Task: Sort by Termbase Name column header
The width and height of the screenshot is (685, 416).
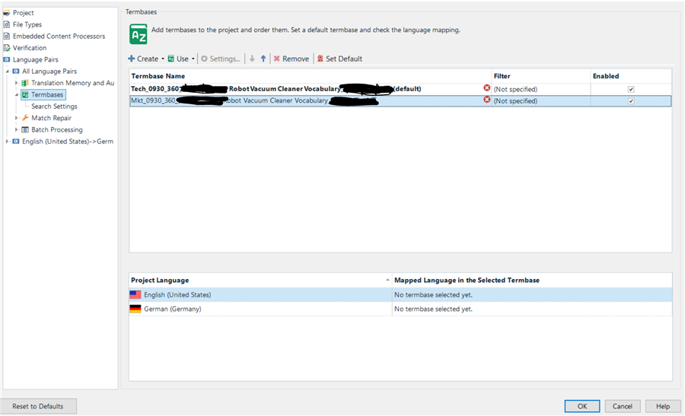Action: (x=311, y=76)
